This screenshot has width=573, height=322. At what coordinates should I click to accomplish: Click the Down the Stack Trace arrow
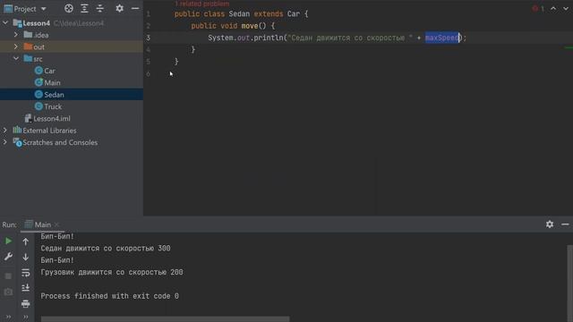click(26, 257)
